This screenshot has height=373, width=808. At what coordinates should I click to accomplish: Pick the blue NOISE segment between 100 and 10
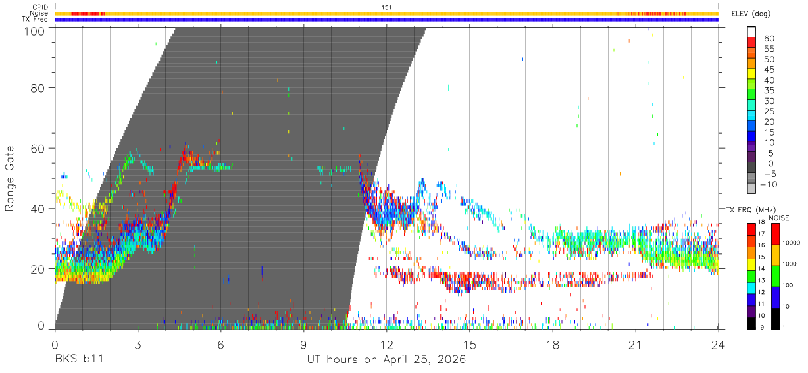click(x=776, y=297)
